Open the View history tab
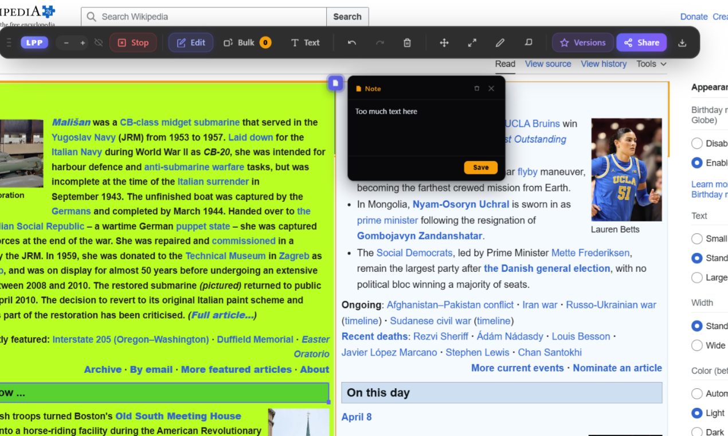 (x=604, y=64)
